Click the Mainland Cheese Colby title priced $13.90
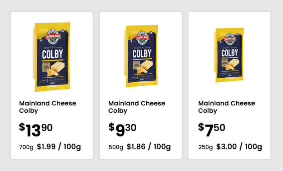This screenshot has width=283, height=171. point(48,107)
